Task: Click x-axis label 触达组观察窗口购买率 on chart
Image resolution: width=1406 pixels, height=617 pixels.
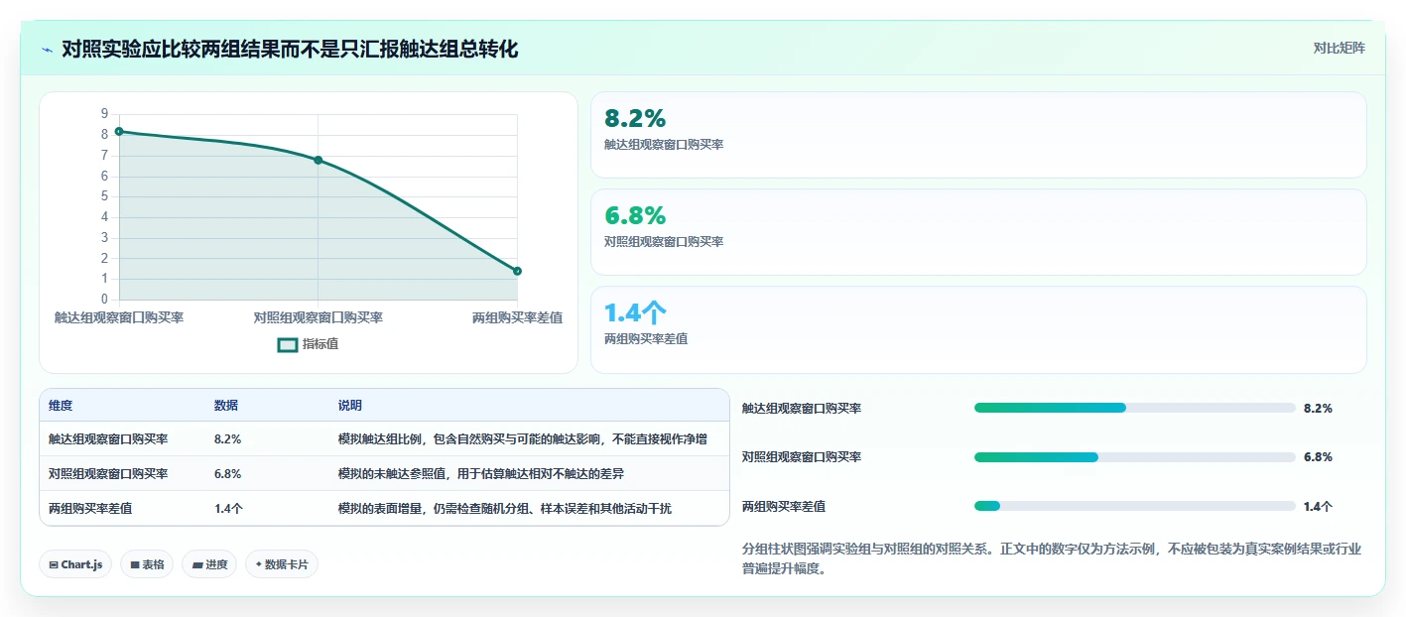Action: coord(119,317)
